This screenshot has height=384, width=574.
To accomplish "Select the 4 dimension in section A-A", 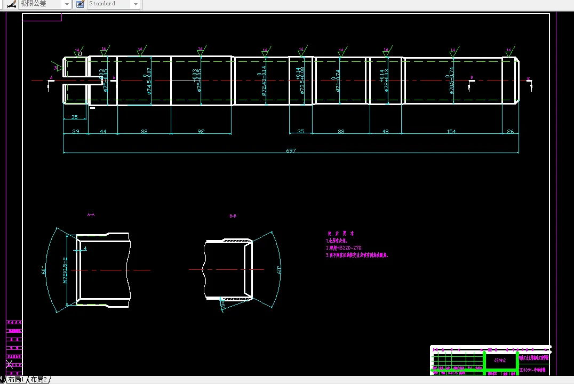I will click(85, 248).
